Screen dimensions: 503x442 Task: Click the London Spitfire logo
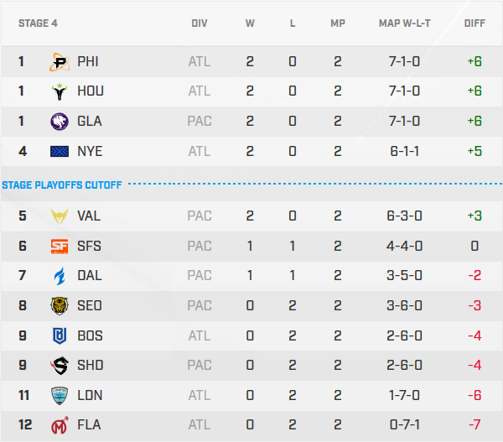point(60,395)
